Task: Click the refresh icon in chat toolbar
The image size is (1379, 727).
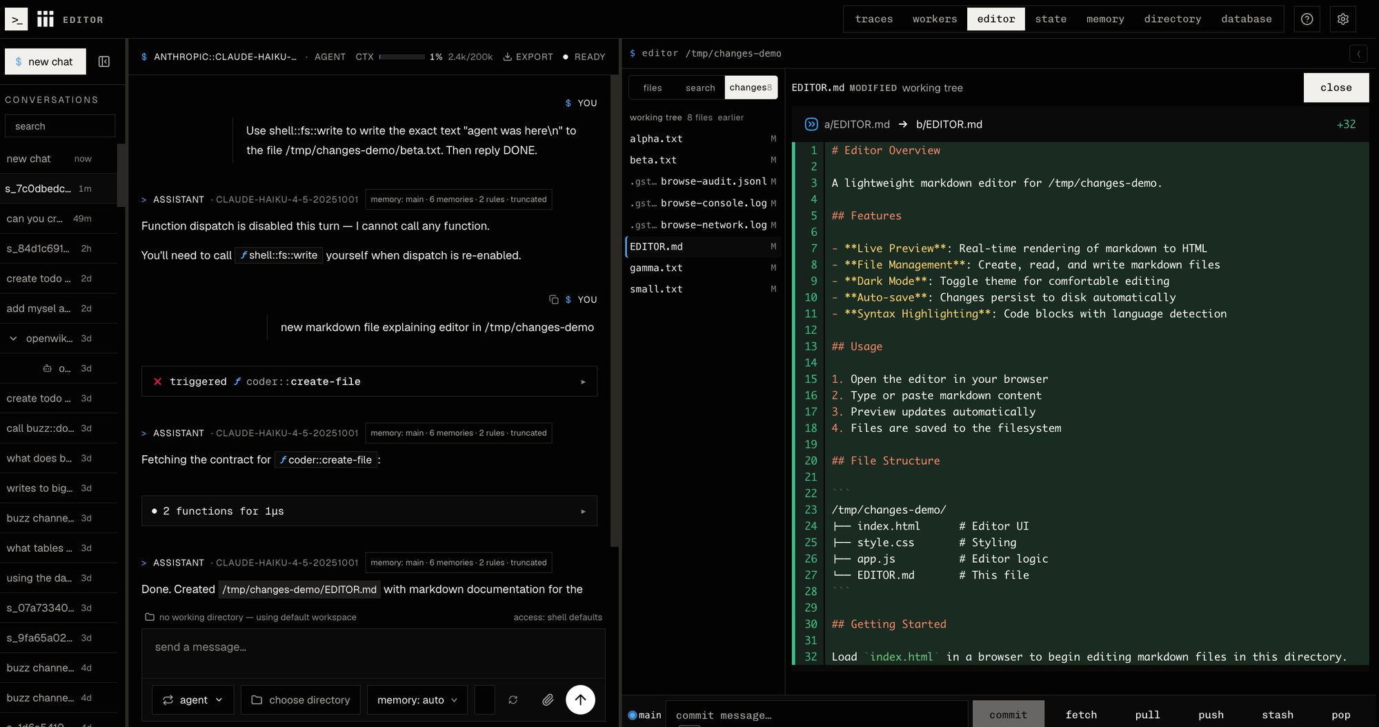Action: click(513, 699)
